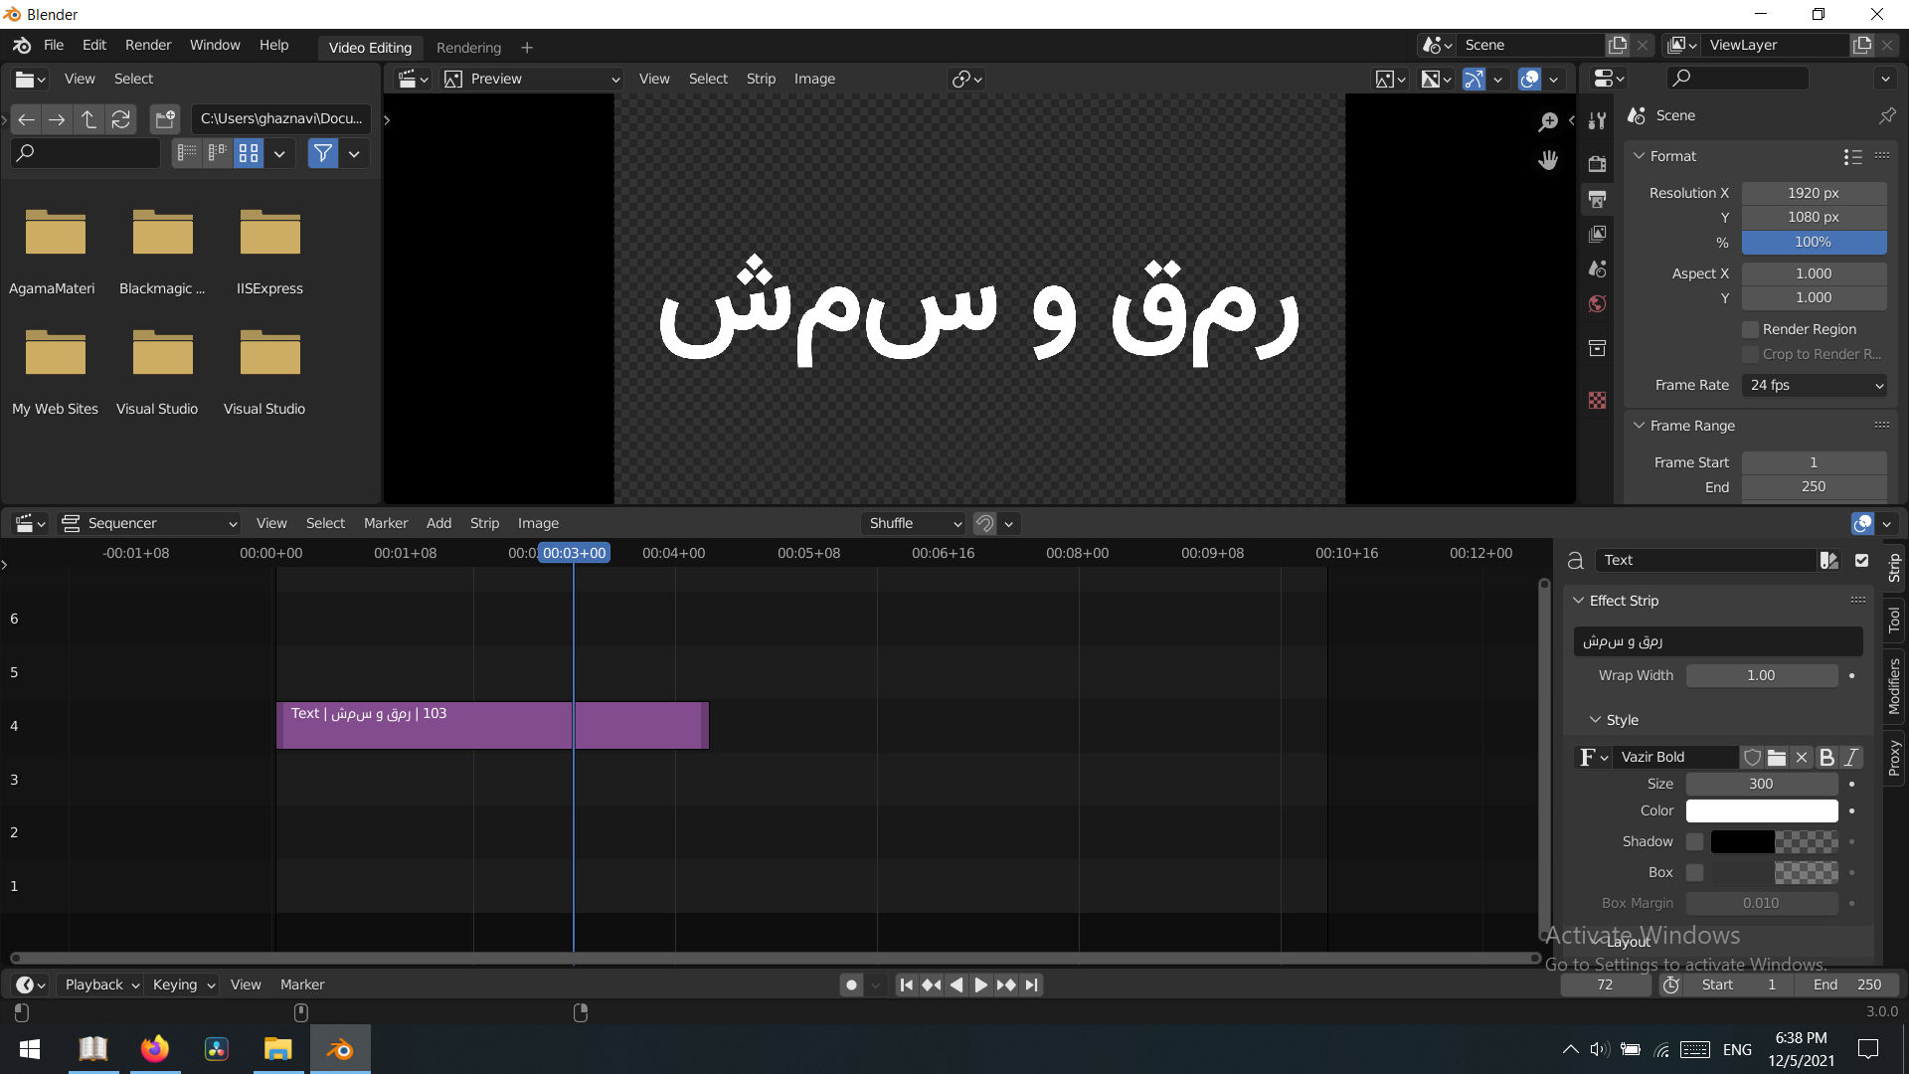Viewport: 1909px width, 1074px height.
Task: Switch file browser to thumbnail view
Action: (x=249, y=153)
